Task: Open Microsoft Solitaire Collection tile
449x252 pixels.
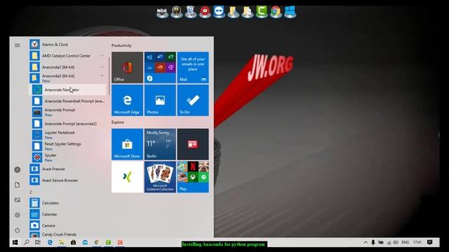Action: click(160, 177)
